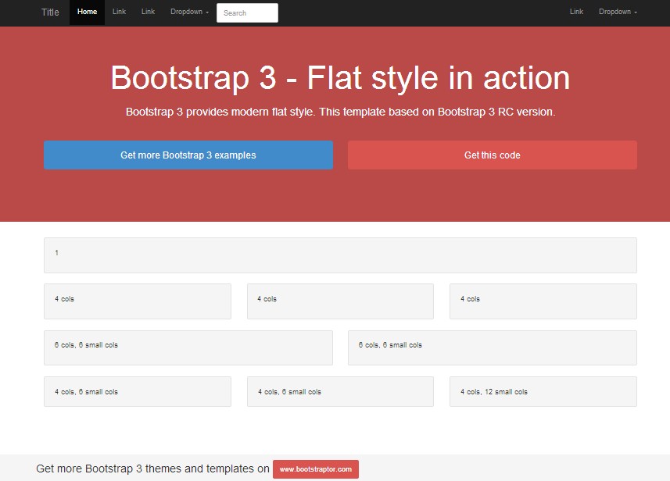The image size is (670, 481).
Task: Click Get more Bootstrap 3 examples button
Action: 188,155
